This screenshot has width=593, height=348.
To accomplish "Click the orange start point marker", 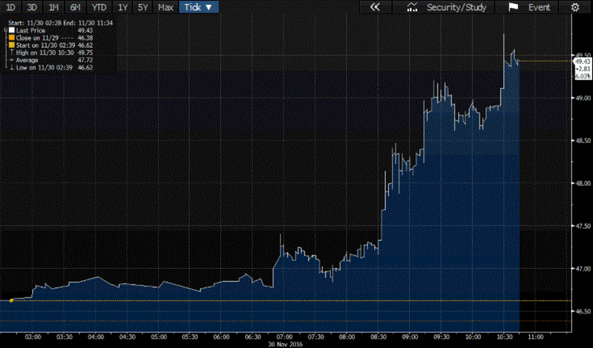I will (12, 301).
